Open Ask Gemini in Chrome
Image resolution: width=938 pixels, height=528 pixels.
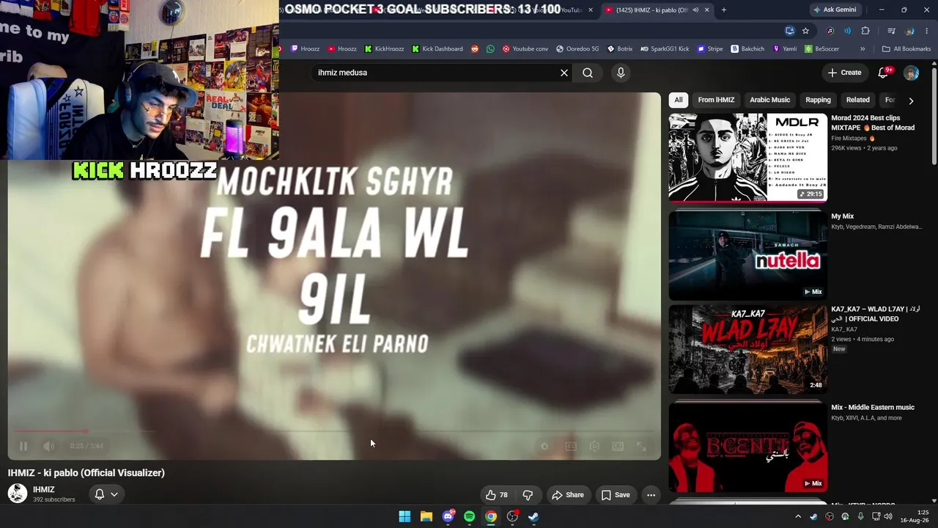point(834,10)
